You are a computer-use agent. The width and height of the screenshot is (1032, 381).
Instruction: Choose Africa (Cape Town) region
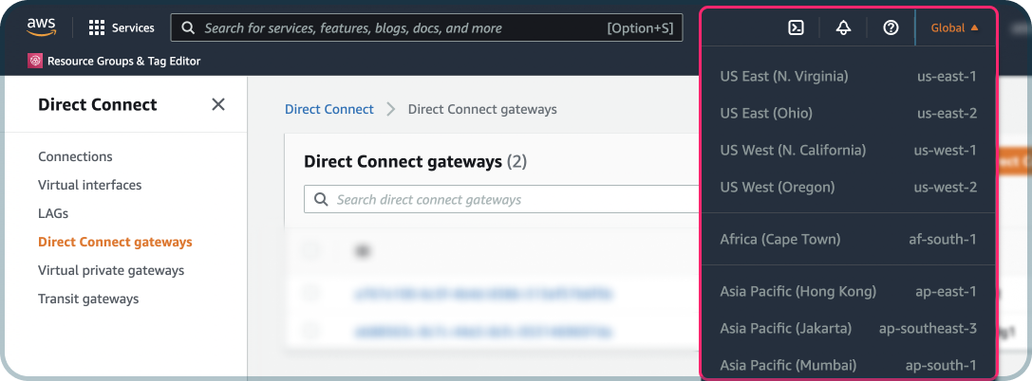point(849,239)
